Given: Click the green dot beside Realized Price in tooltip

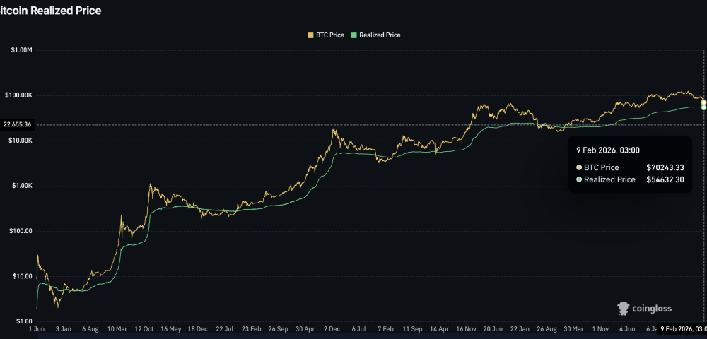Looking at the screenshot, I should (x=579, y=179).
